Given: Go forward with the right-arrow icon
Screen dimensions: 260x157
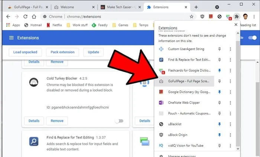Looking at the screenshot, I should coord(17,17).
